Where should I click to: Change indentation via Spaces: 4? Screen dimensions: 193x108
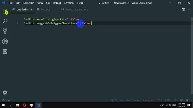[x=147, y=100]
